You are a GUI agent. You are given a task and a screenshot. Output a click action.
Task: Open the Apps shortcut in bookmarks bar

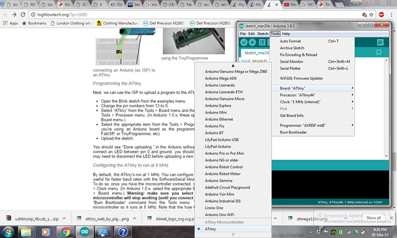[x=11, y=24]
